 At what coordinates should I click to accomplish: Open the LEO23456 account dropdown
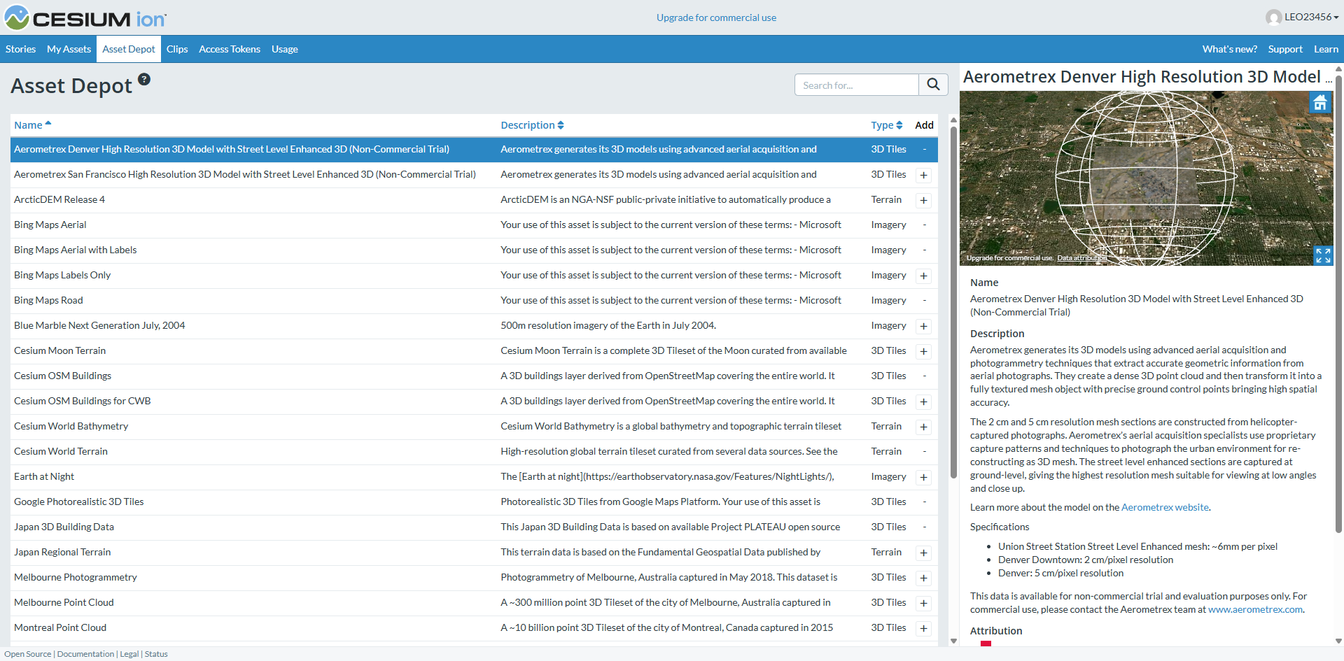[x=1311, y=17]
